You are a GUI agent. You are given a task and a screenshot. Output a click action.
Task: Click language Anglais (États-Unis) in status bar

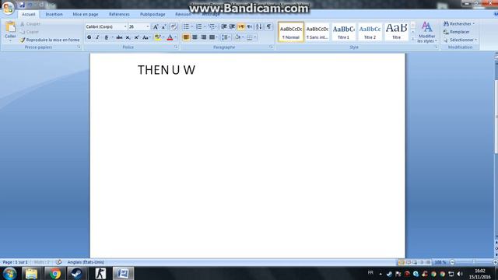86,262
